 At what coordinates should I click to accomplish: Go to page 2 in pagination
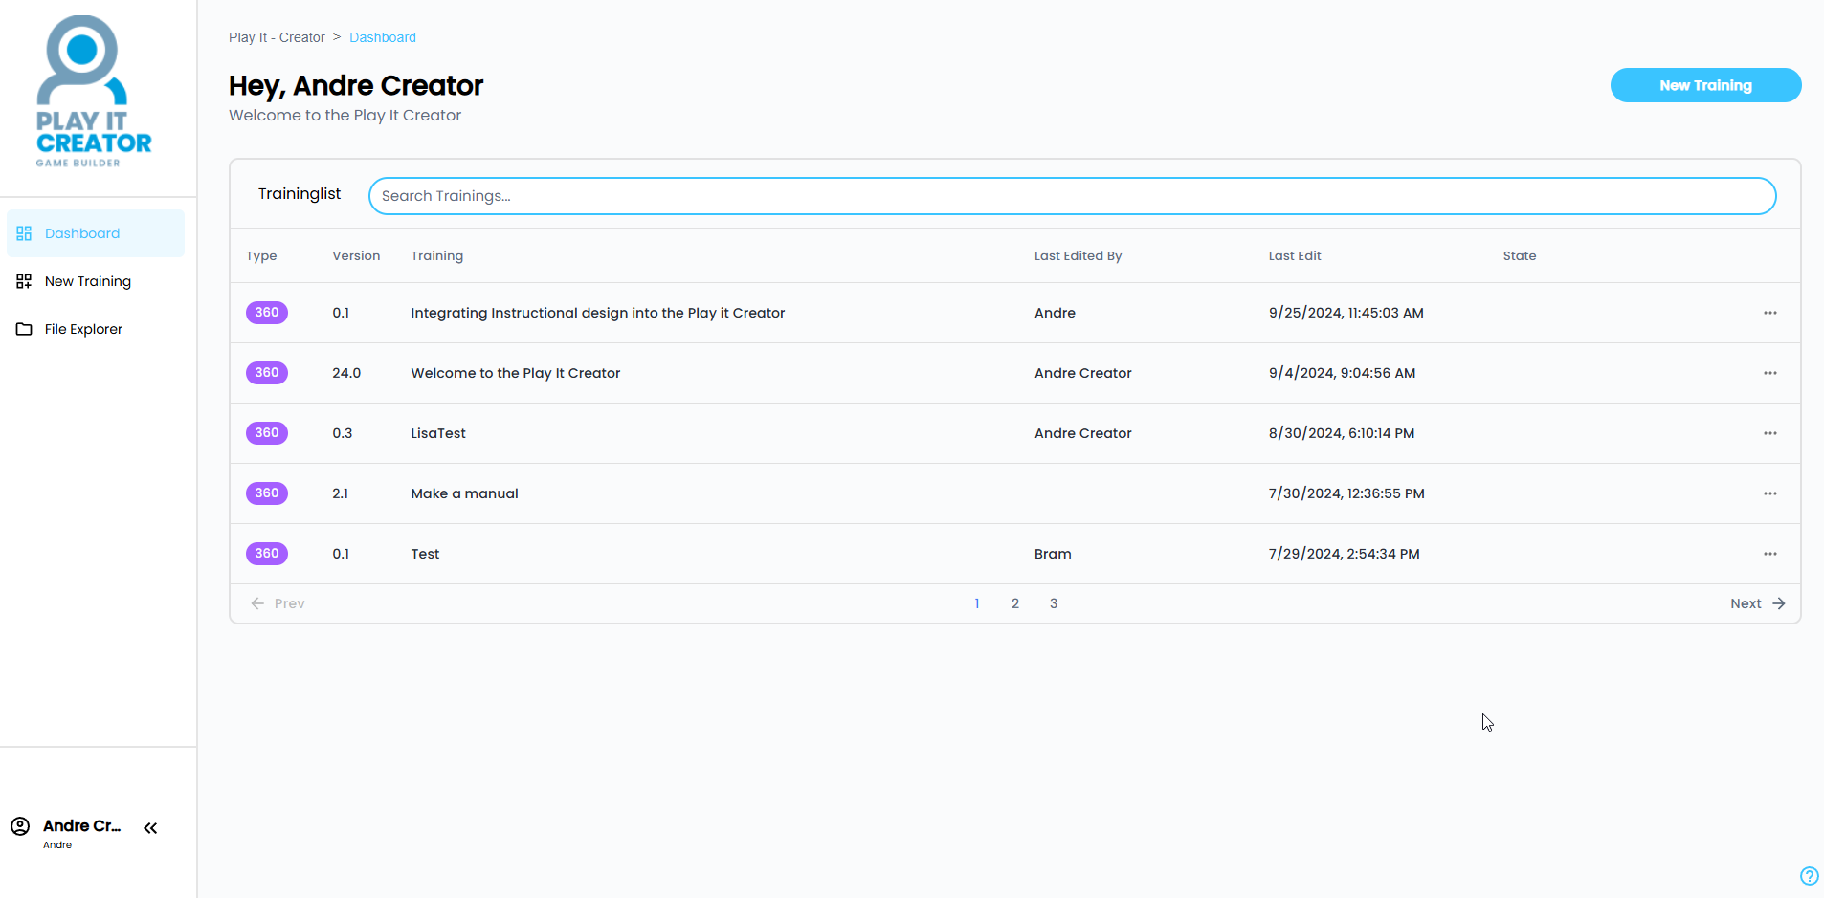click(1015, 603)
